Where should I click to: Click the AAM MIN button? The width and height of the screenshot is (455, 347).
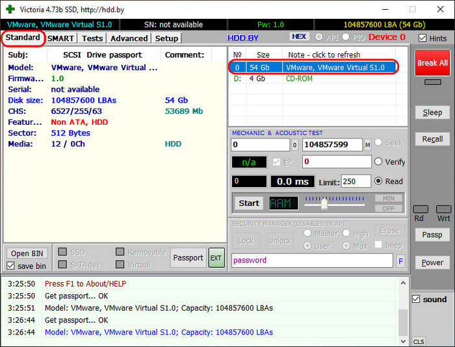point(389,198)
